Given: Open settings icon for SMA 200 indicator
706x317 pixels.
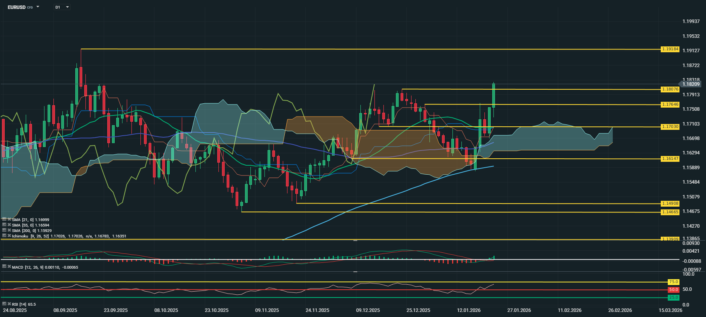Looking at the screenshot, I should coord(4,230).
